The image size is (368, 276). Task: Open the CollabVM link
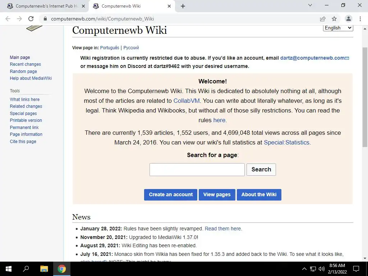tap(187, 101)
